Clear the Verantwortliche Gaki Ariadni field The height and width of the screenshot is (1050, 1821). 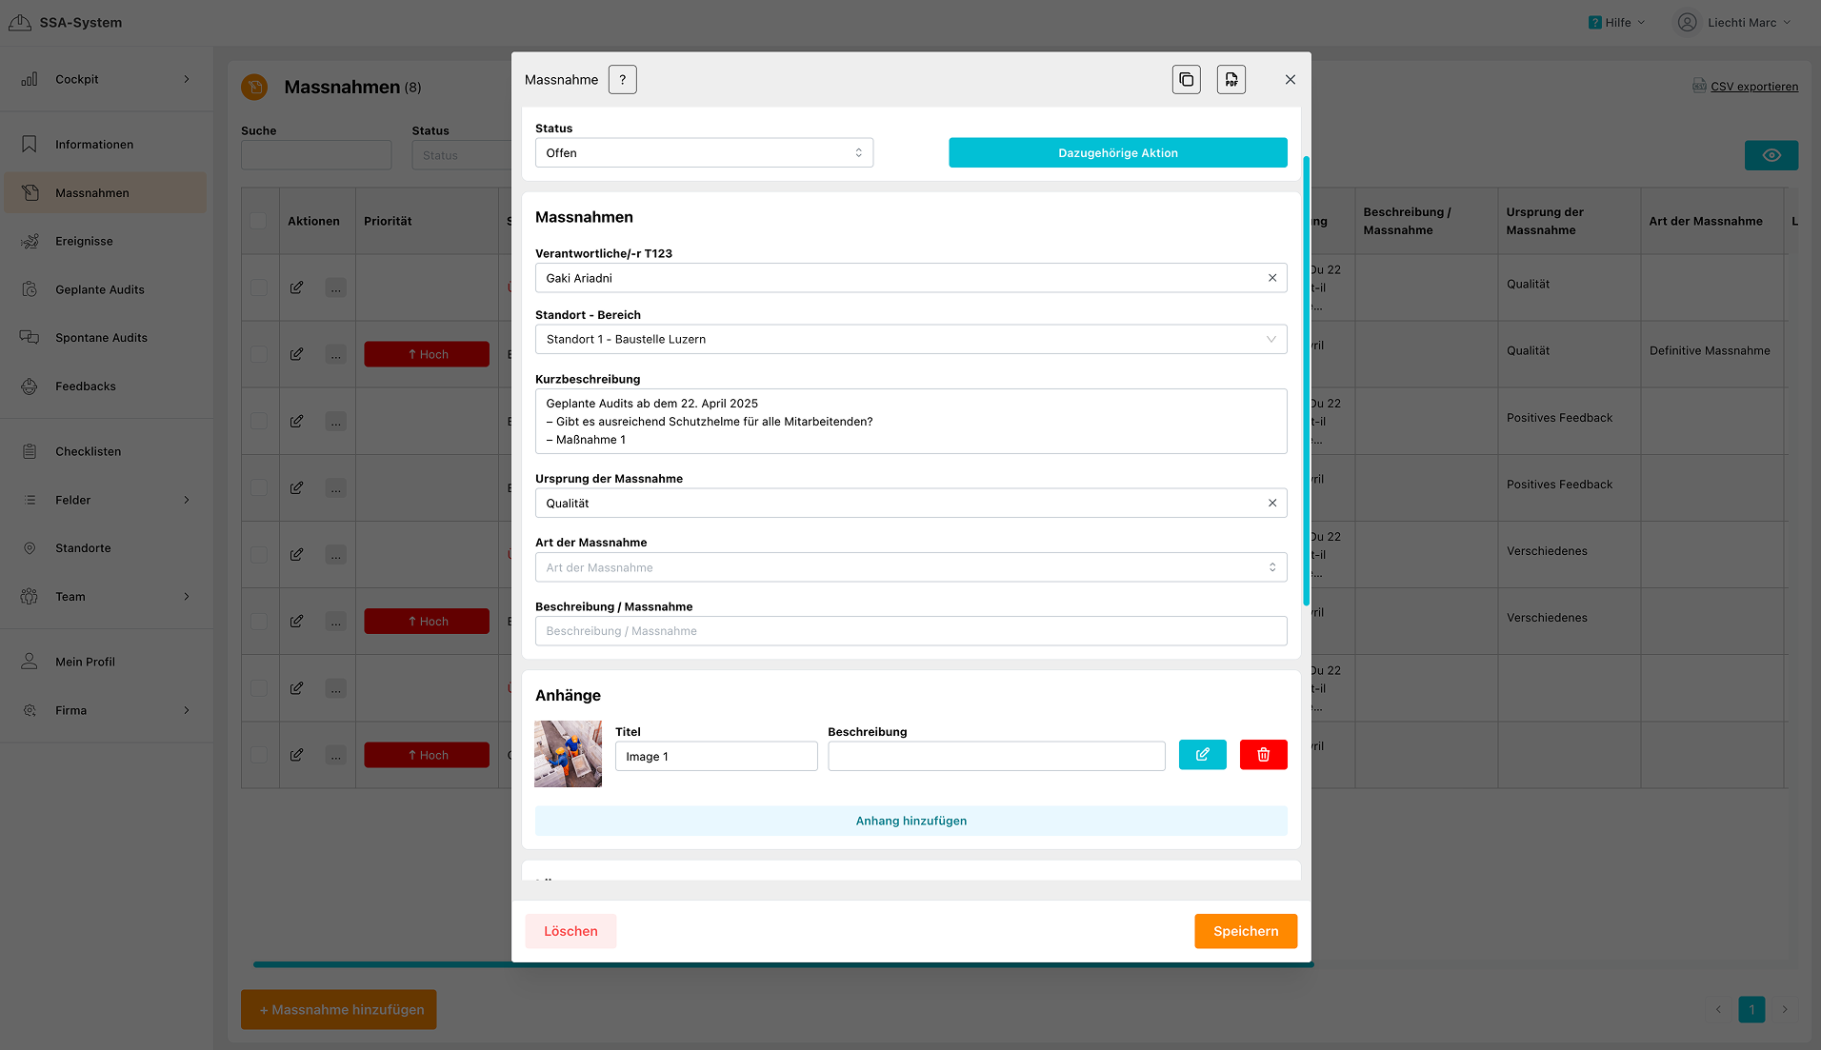pos(1271,278)
